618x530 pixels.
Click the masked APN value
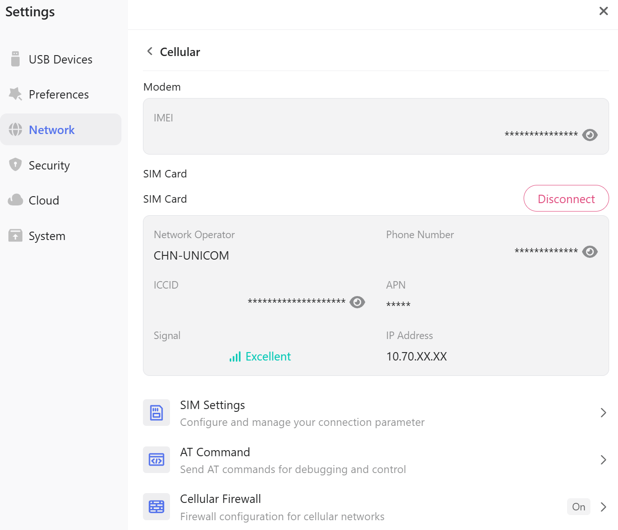(x=398, y=304)
